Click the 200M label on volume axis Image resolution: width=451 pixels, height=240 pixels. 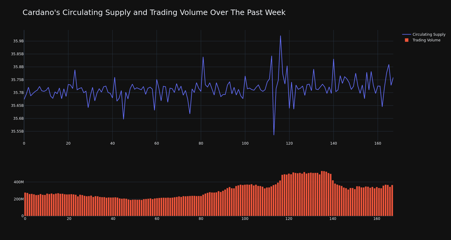(x=18, y=199)
